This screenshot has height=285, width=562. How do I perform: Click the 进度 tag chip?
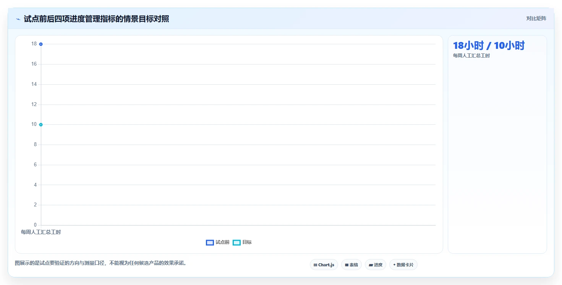376,265
